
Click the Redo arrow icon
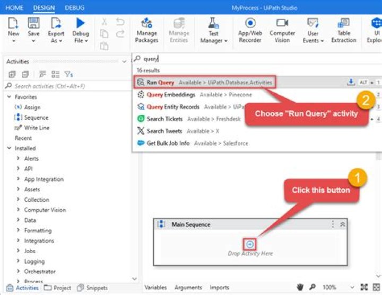pos(120,33)
